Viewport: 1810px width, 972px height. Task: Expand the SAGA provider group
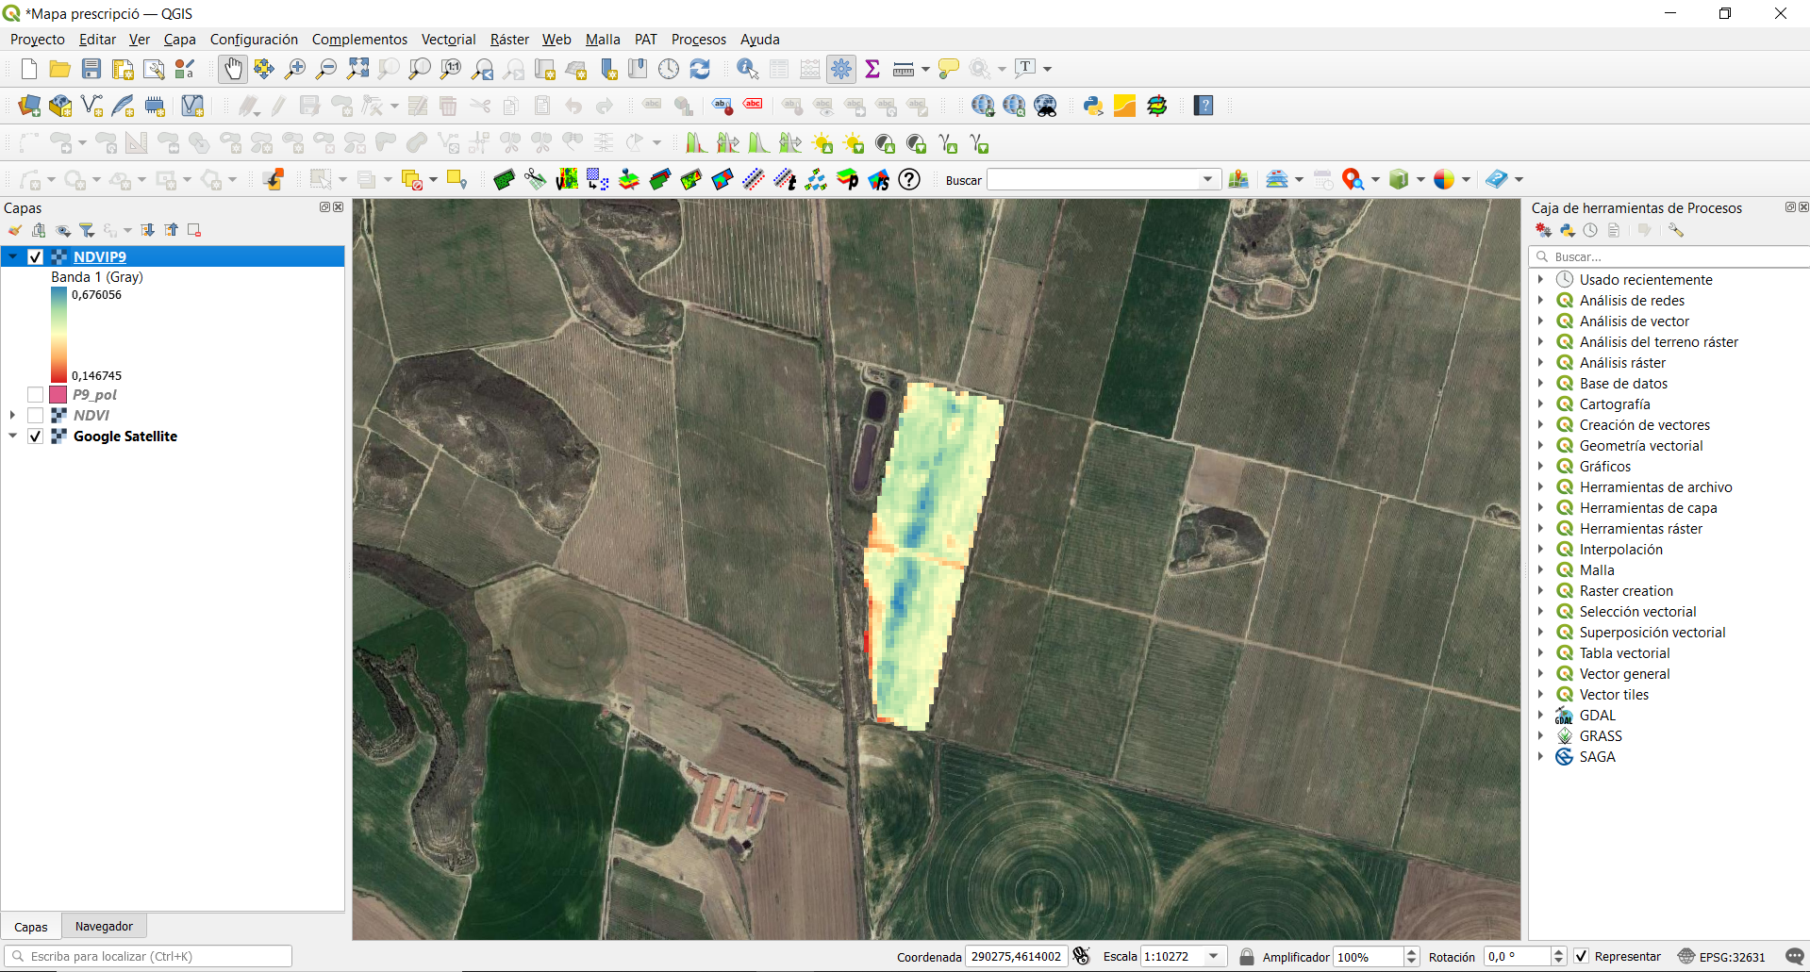(x=1541, y=757)
